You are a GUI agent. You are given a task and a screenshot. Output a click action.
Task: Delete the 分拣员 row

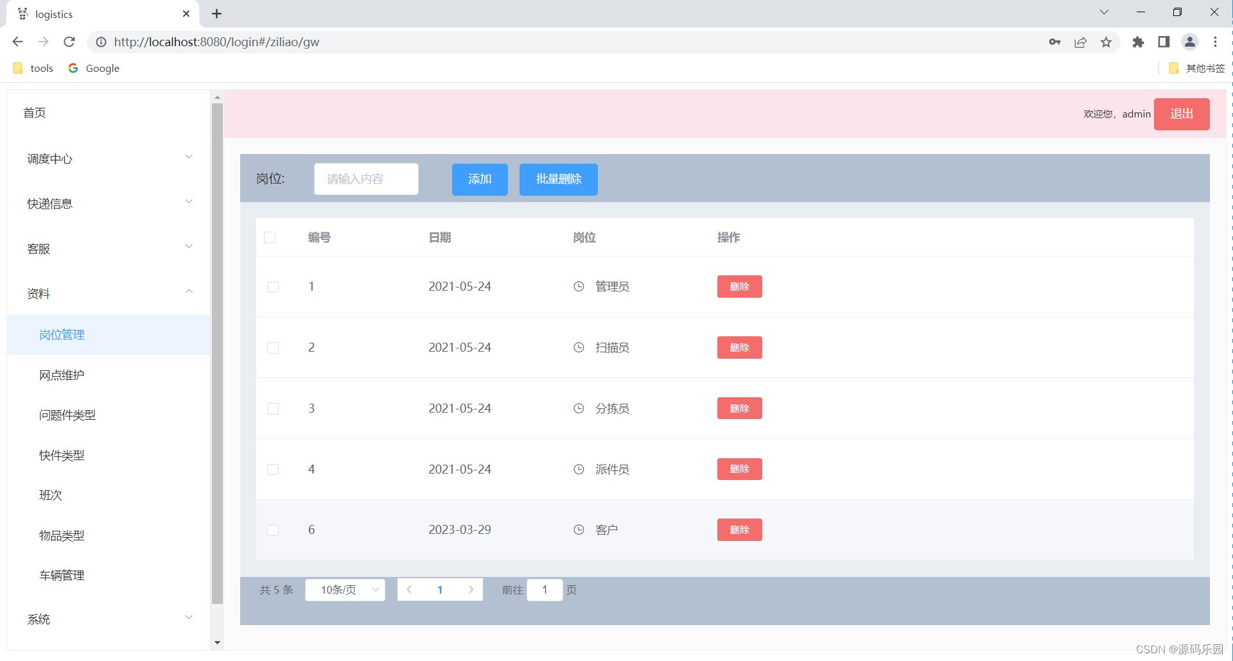click(x=740, y=408)
